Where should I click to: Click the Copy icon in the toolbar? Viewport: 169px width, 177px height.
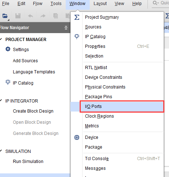[56, 16]
